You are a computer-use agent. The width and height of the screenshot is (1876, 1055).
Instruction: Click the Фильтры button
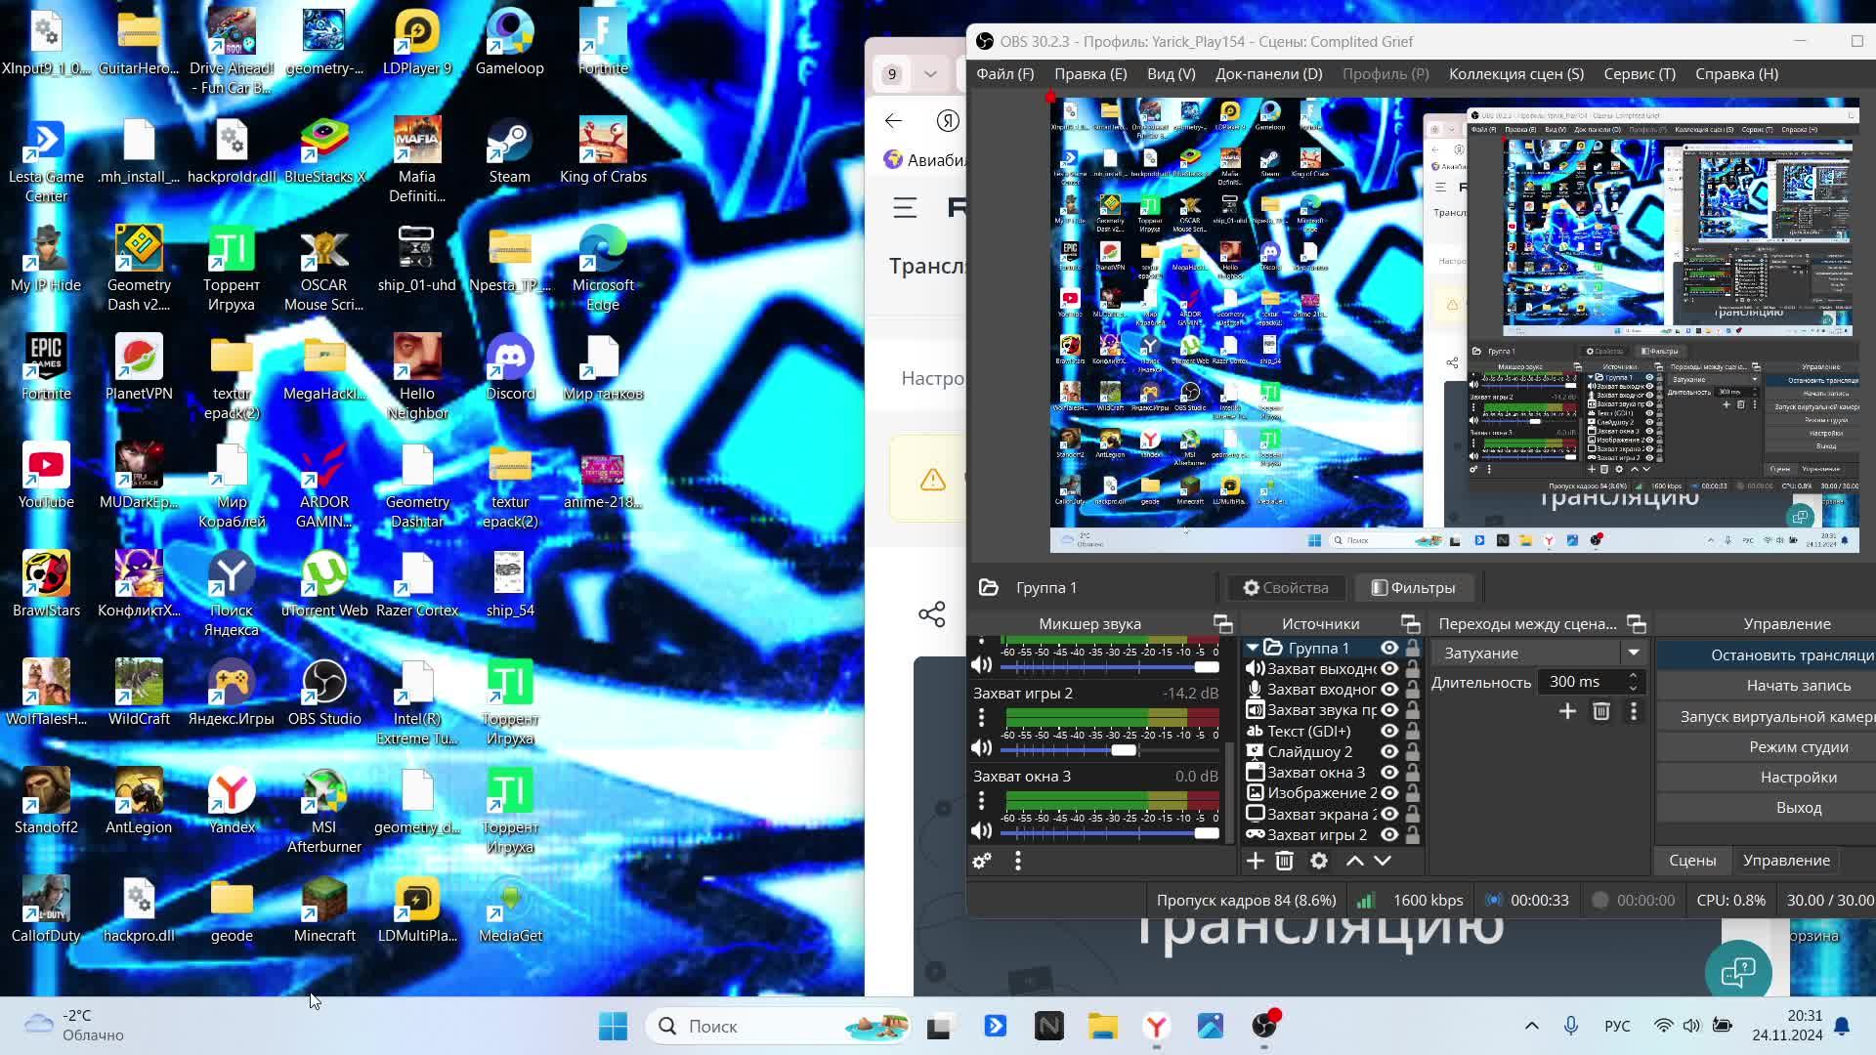click(1413, 588)
